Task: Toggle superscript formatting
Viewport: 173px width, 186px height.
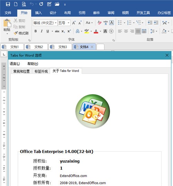Action: point(69,31)
